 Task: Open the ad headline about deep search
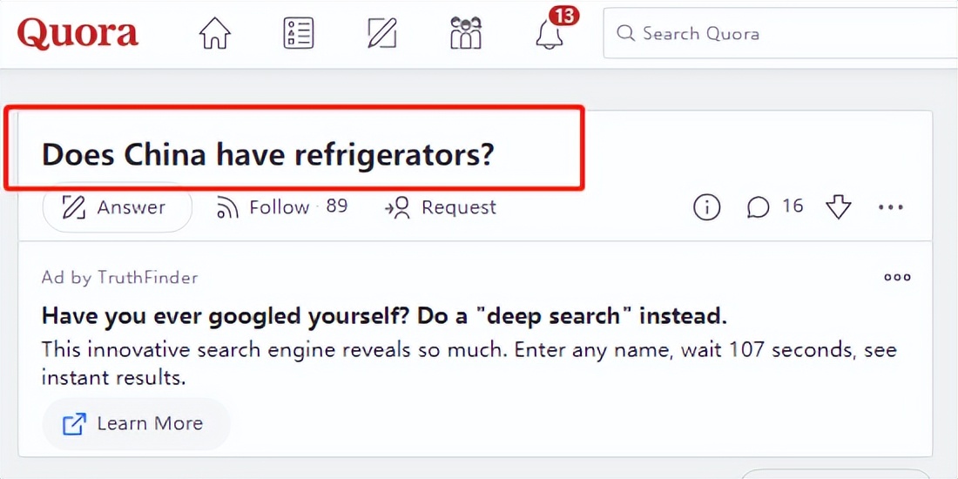[384, 314]
